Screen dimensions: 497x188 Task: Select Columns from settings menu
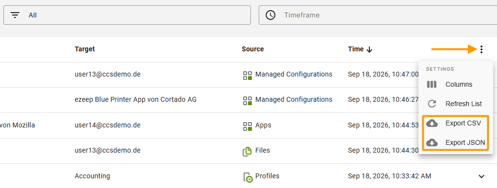pyautogui.click(x=456, y=84)
